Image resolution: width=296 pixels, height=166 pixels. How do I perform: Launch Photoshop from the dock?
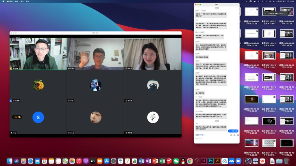211,161
